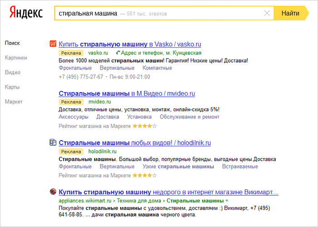Open Фронтальные sitelink under Vasko ad
This screenshot has height=227, width=318.
(x=75, y=68)
